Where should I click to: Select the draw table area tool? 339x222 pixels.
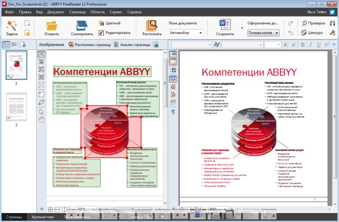(41, 77)
